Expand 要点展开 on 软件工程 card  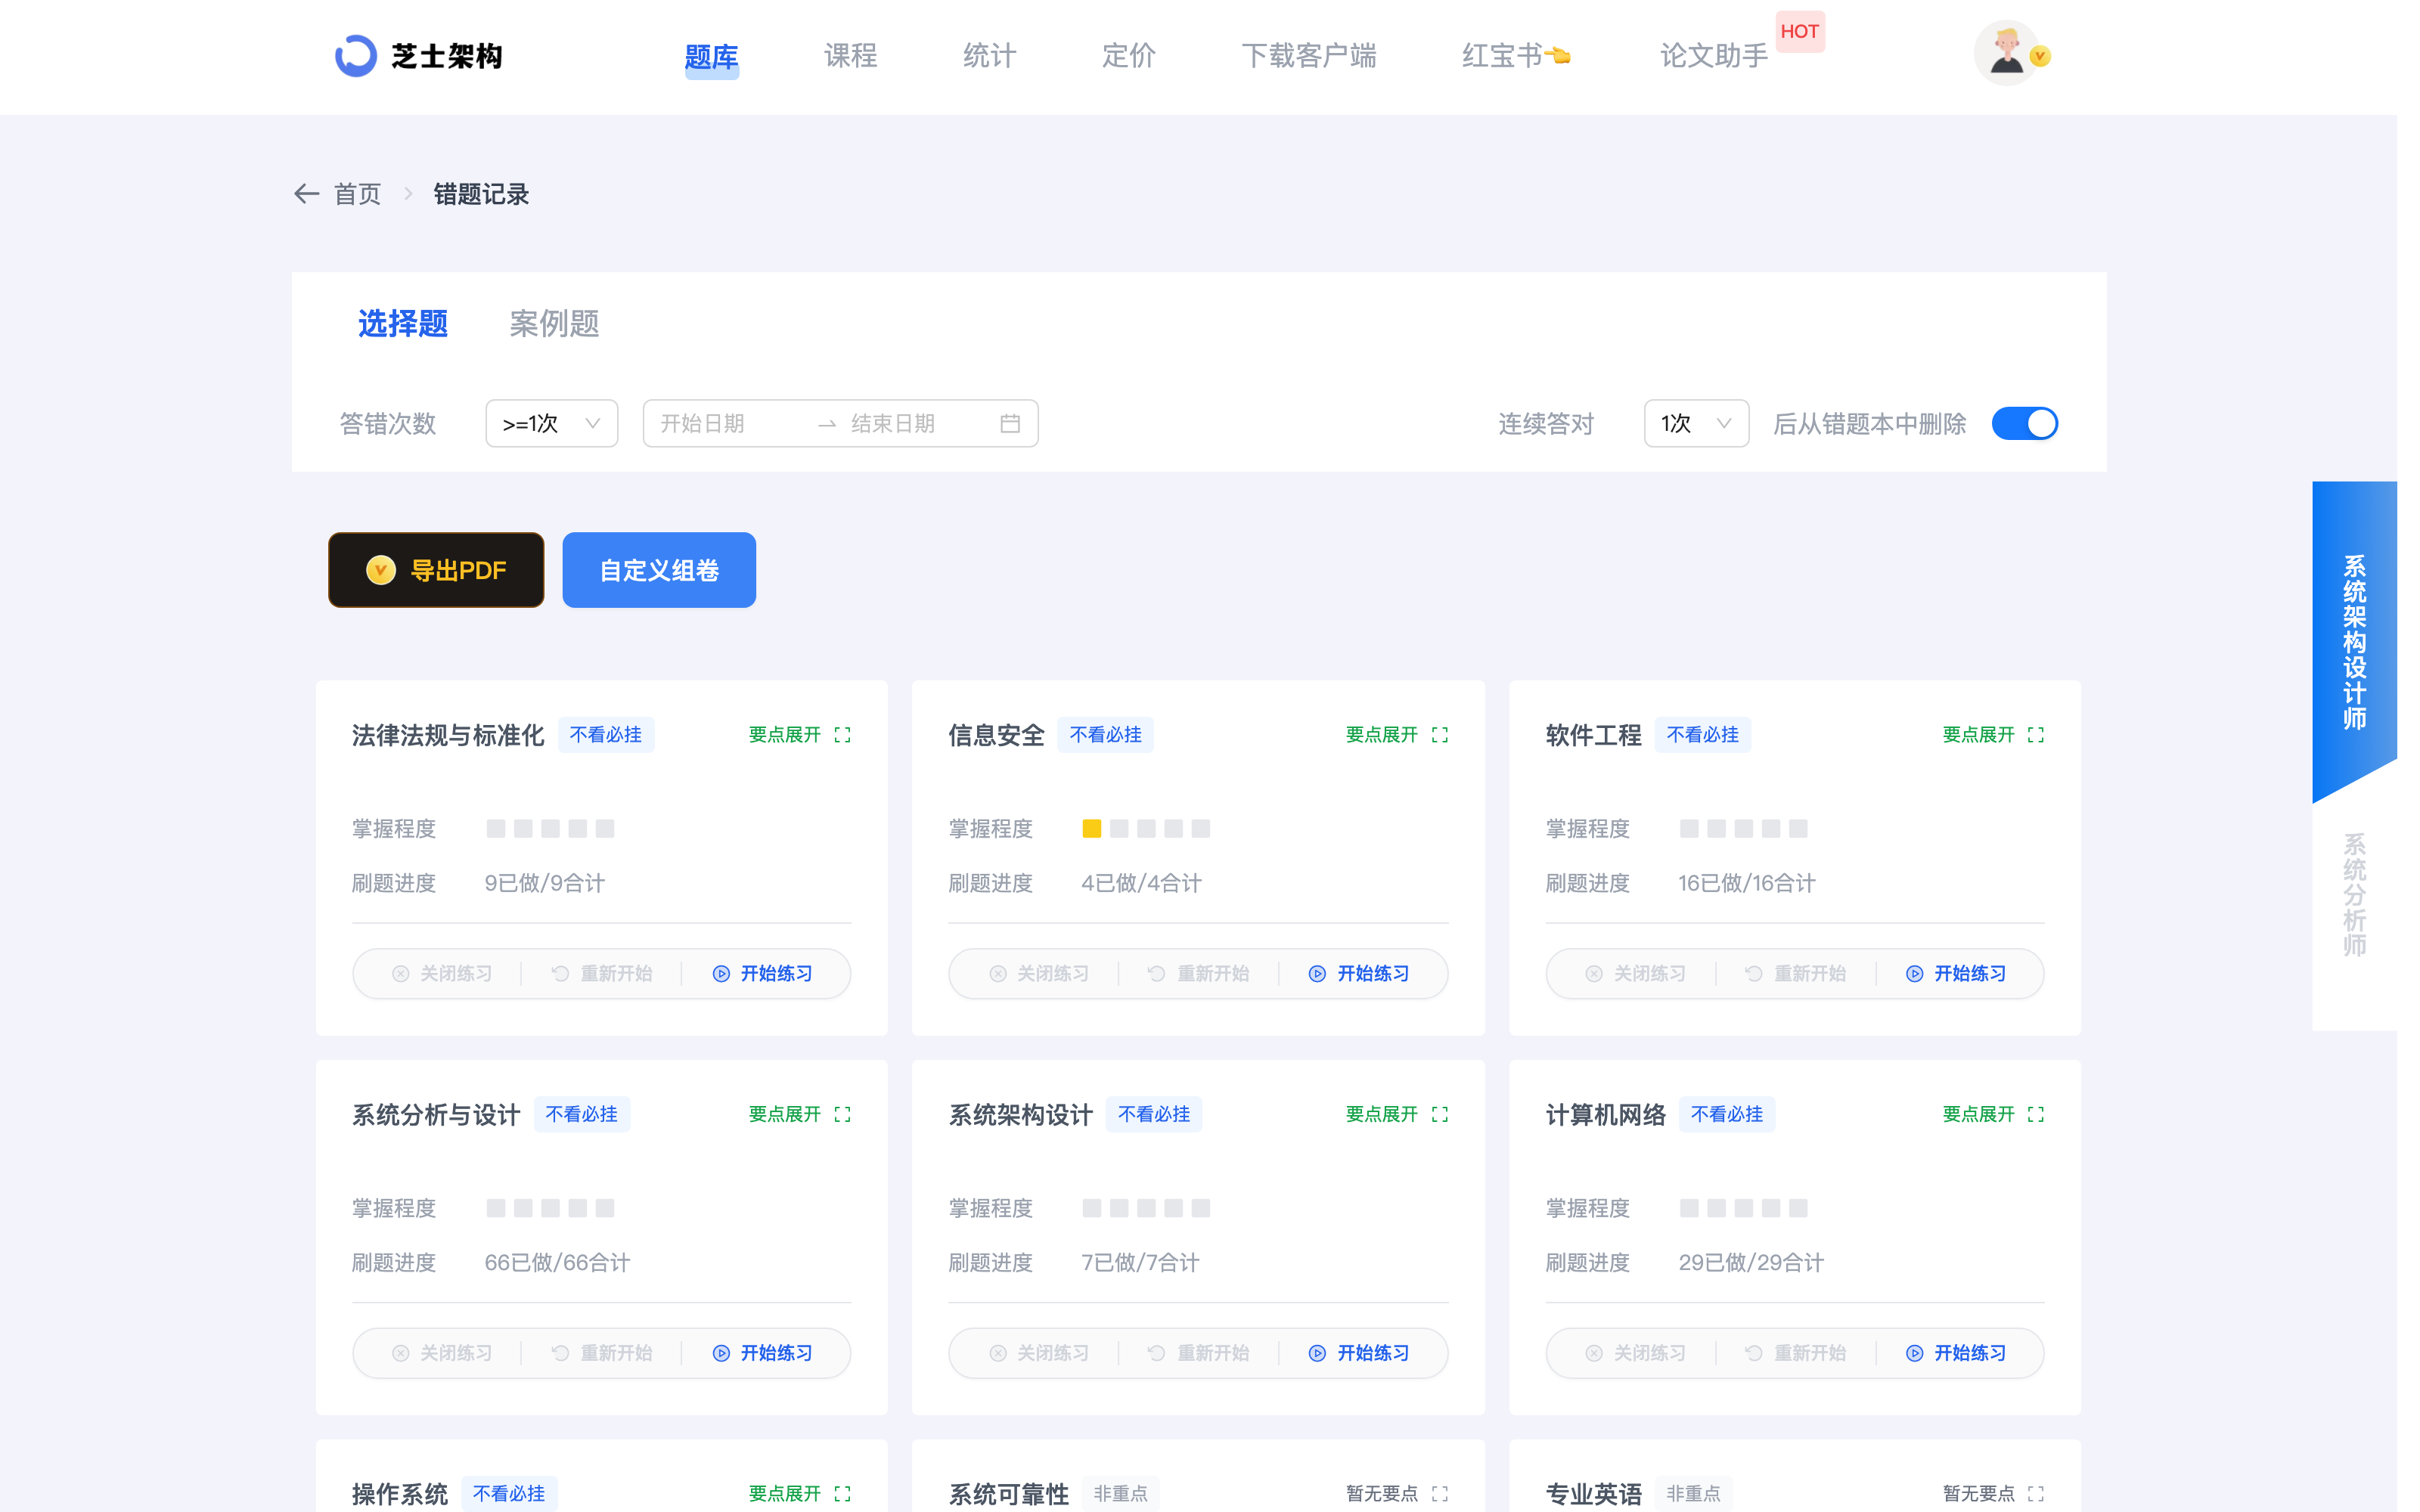coord(1978,735)
